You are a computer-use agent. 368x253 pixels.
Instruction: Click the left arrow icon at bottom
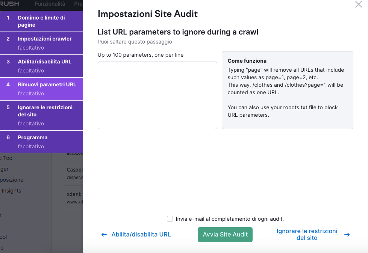tap(104, 235)
